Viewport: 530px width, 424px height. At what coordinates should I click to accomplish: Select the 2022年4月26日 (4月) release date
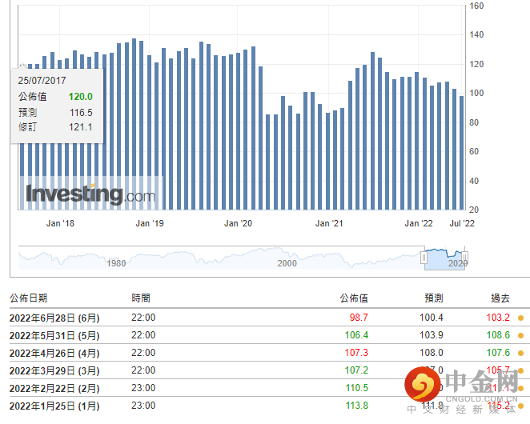(x=53, y=353)
